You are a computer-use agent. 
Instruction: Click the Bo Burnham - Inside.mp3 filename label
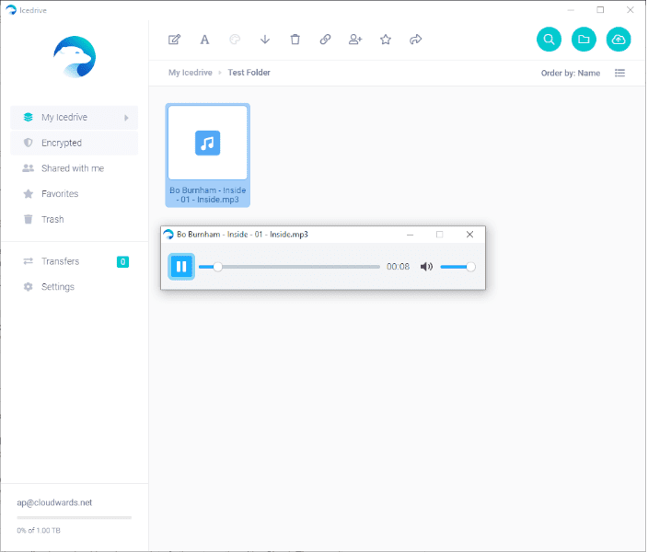207,195
